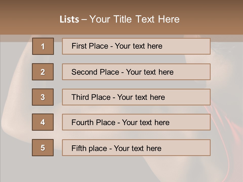Screen dimensions: 243x182
Task: Click "Your text here" after First Place
Action: coord(138,46)
